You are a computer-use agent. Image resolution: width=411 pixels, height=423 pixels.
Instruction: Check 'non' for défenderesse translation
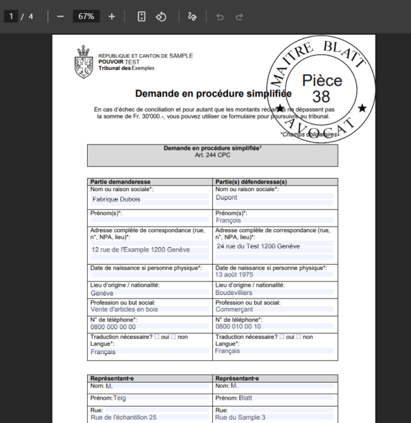299,337
